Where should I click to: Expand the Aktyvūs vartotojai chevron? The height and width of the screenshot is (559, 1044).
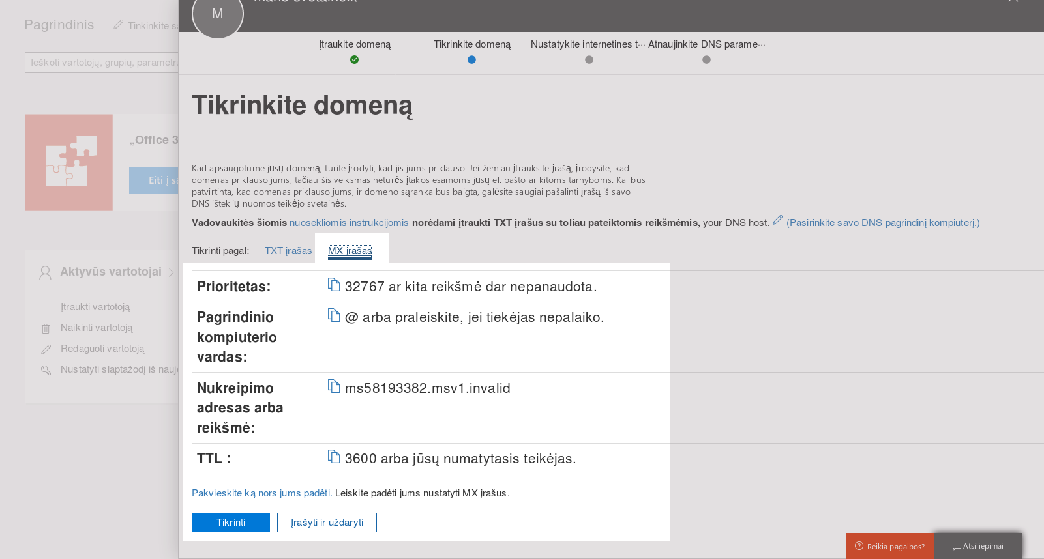click(171, 272)
